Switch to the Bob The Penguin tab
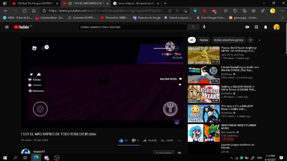Screen dimensions: 287x161 click(x=35, y=4)
